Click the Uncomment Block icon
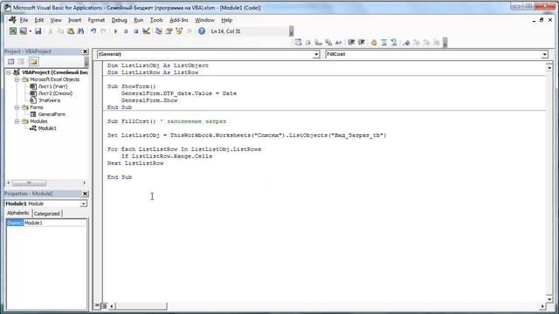The image size is (559, 314). (x=394, y=43)
